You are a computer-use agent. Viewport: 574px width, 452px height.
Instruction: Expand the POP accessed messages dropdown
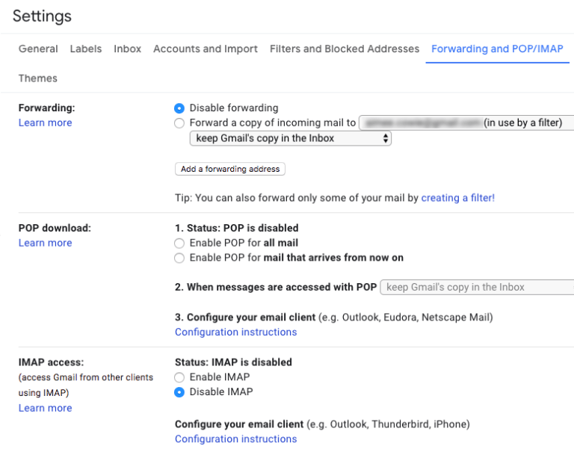[477, 288]
